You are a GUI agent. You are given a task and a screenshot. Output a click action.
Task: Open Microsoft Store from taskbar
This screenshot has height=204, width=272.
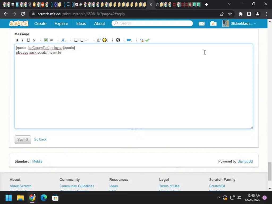(55, 198)
